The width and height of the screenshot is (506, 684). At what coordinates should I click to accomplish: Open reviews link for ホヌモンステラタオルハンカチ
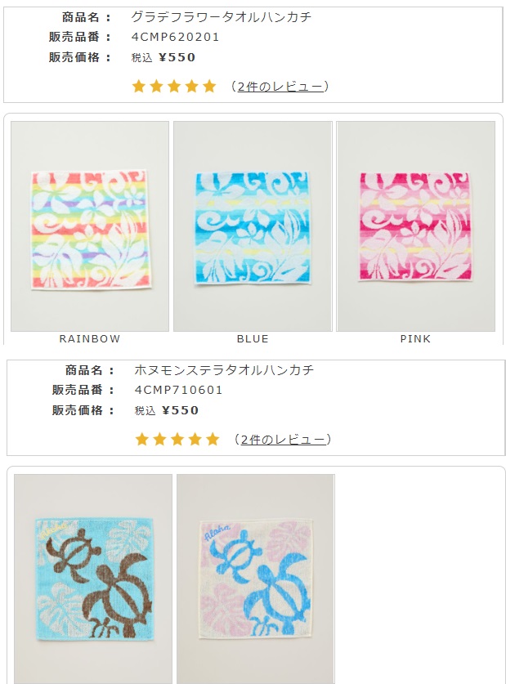283,440
